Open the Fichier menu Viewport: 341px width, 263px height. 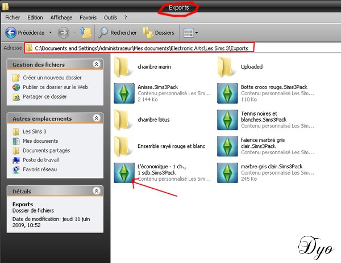(13, 18)
